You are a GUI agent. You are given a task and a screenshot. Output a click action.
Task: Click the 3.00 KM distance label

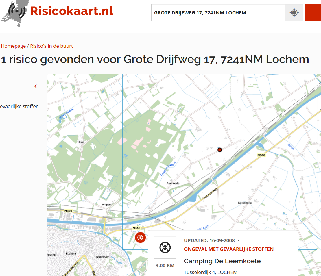165,266
